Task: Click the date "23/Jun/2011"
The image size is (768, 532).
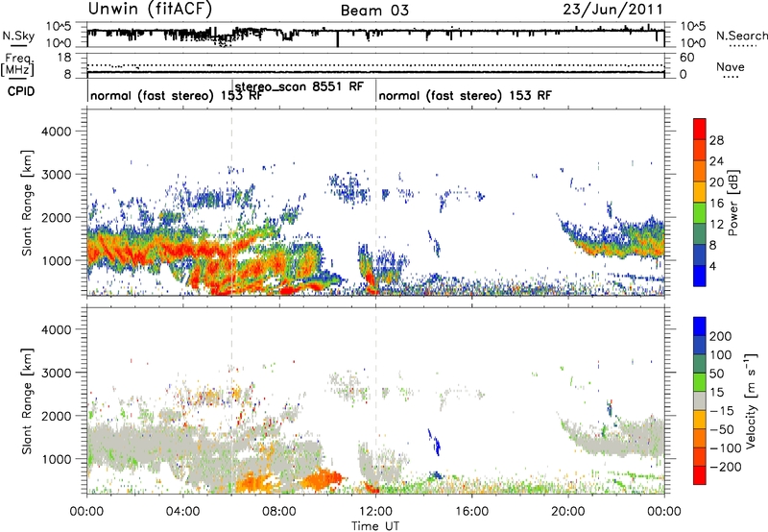Action: 612,9
